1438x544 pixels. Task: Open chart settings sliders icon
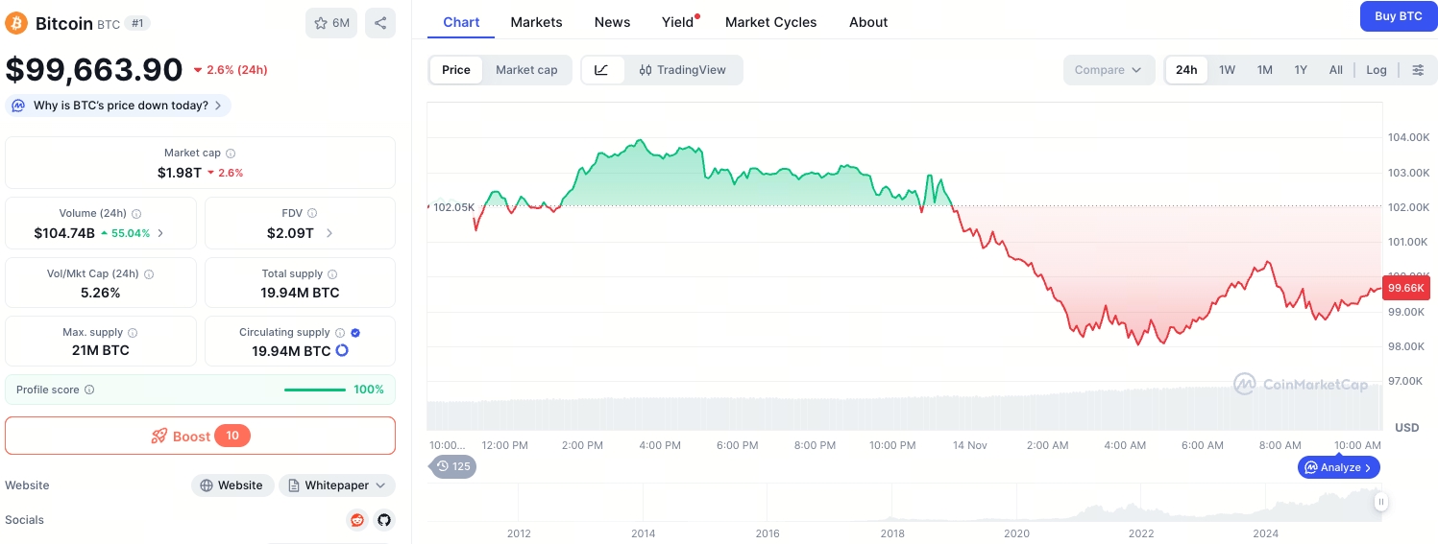coord(1418,70)
